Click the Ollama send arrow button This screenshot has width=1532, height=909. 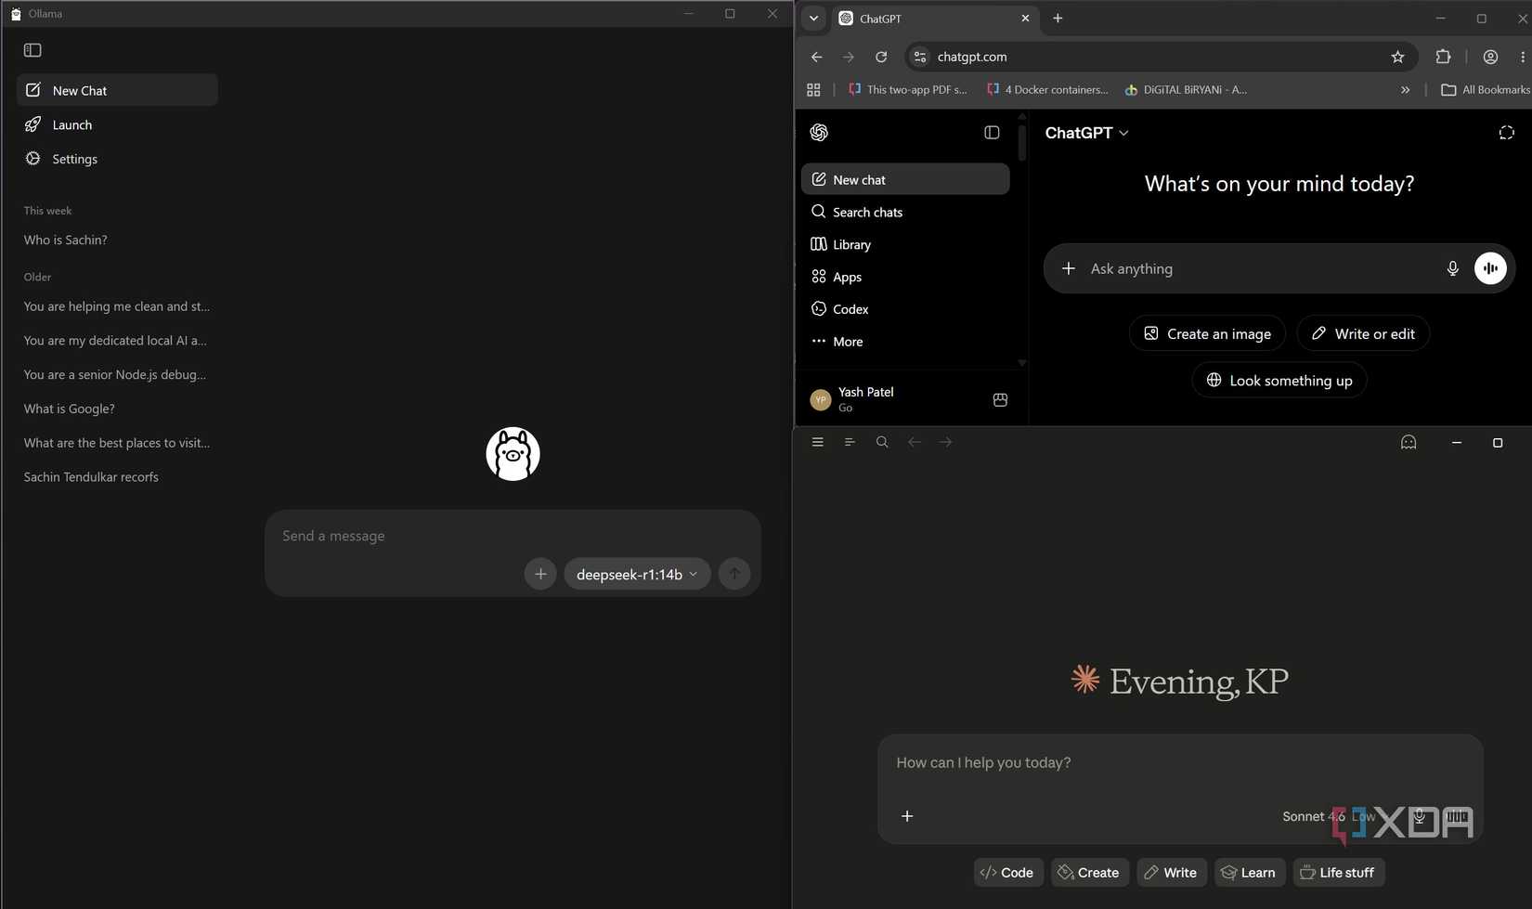click(x=734, y=574)
